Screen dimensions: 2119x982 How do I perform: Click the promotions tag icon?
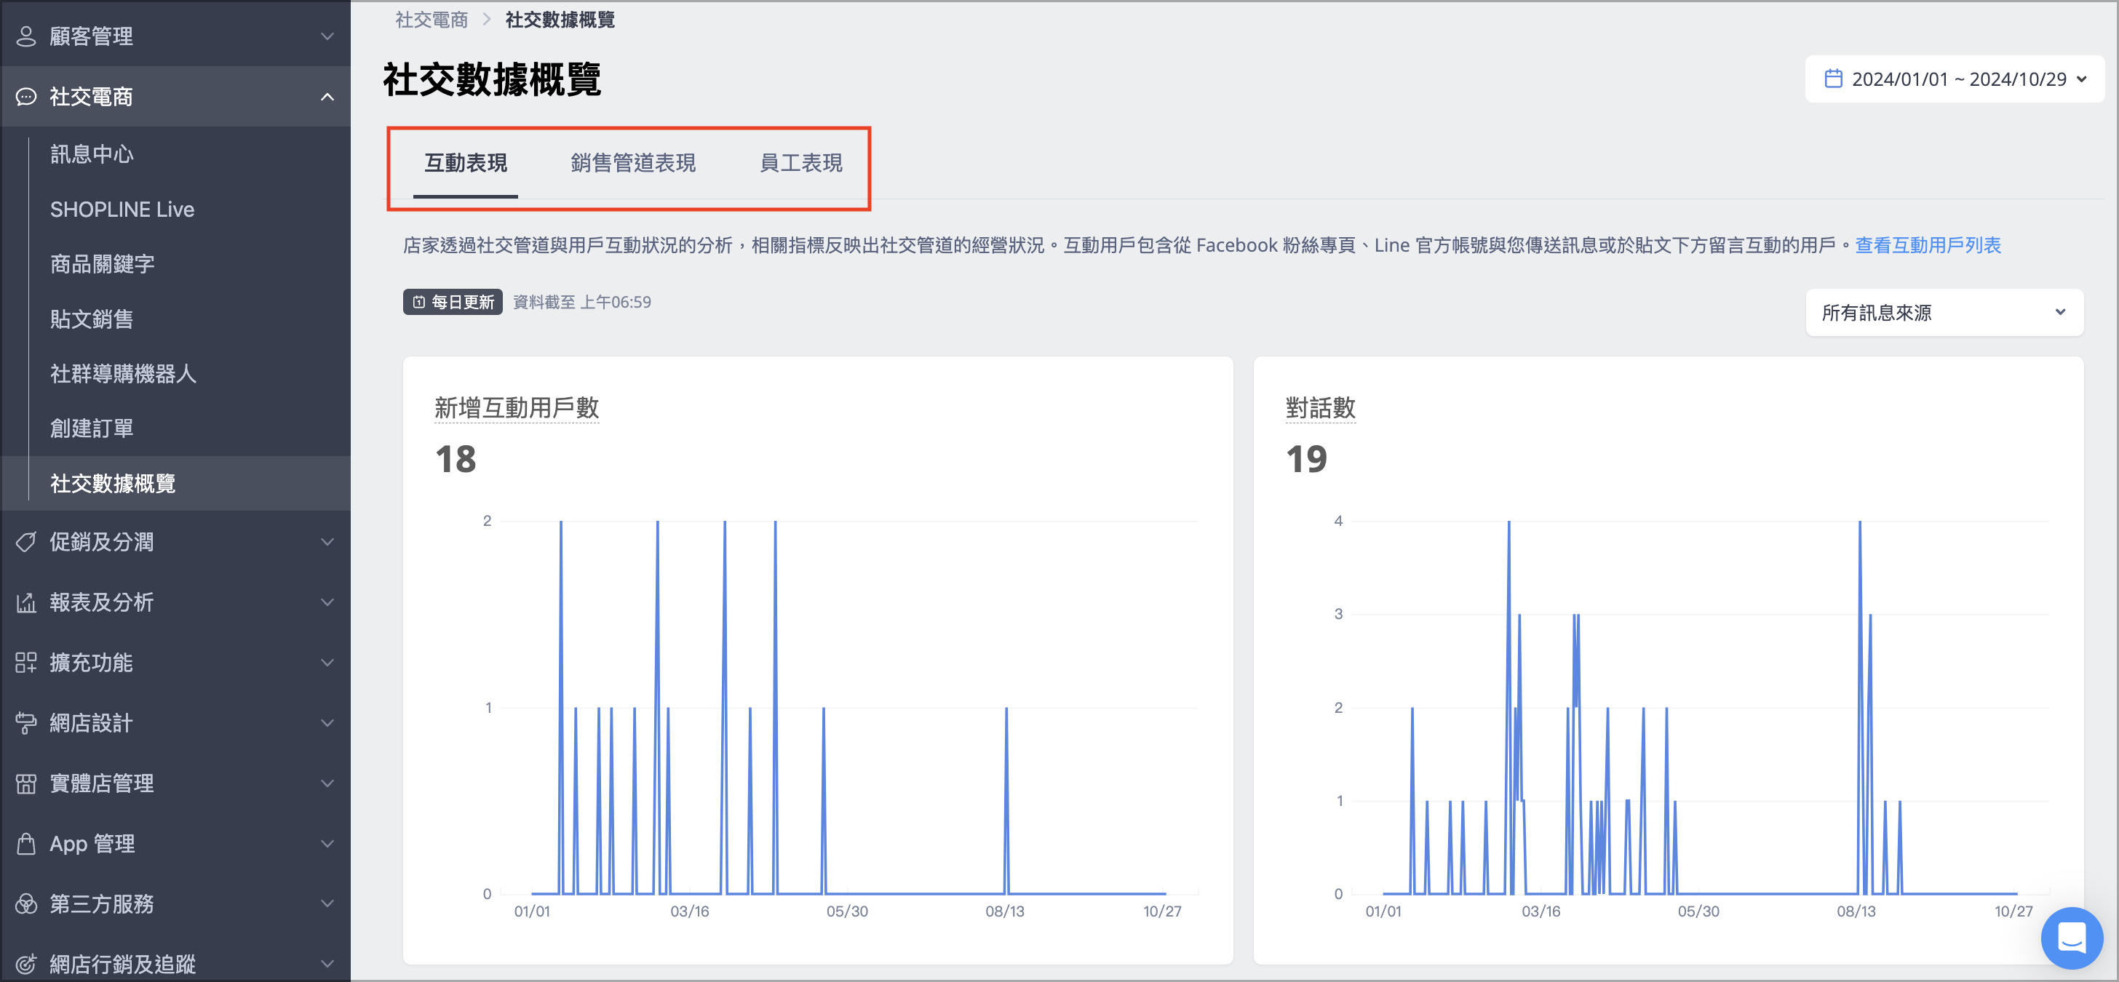click(x=26, y=542)
